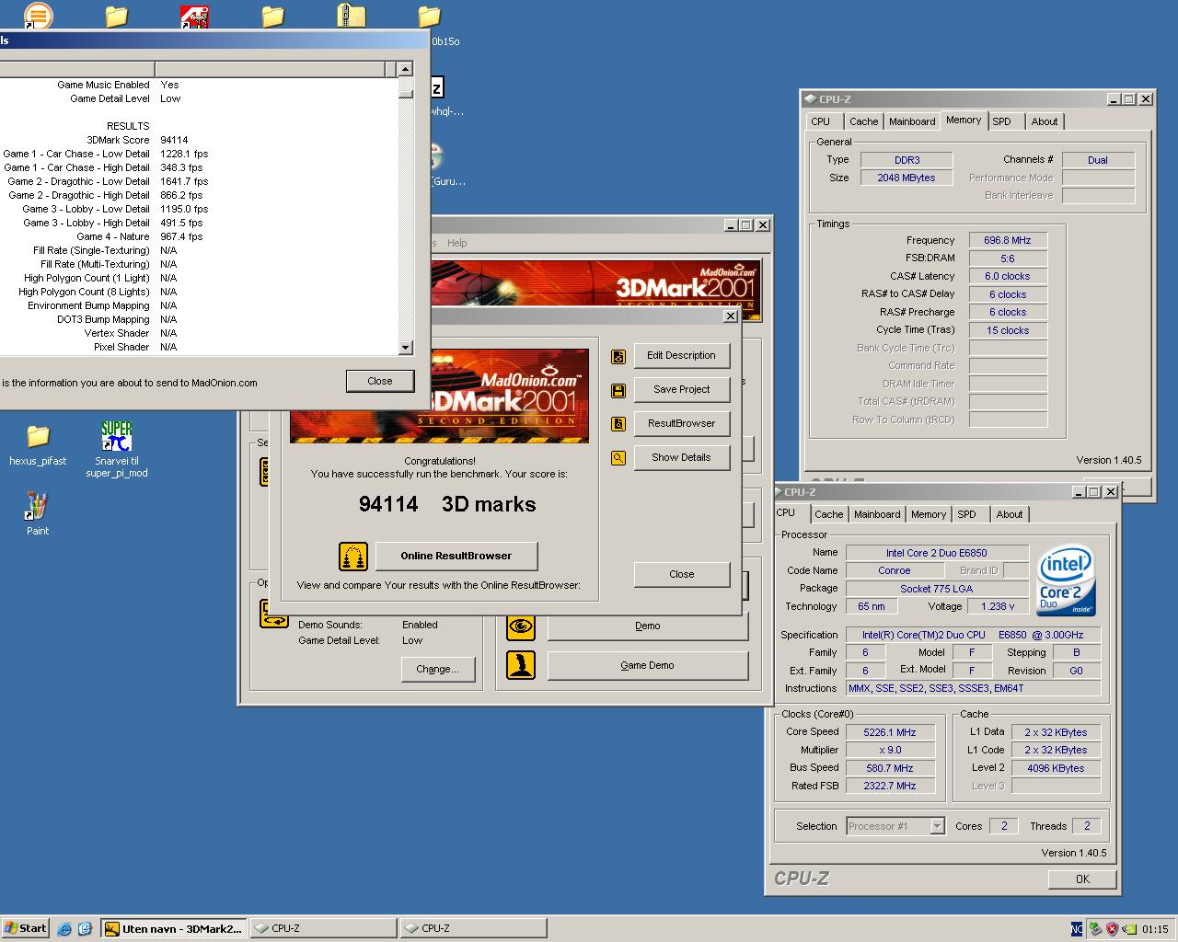
Task: Click the Intel Core 2 Duo E6850 name field
Action: [x=936, y=554]
